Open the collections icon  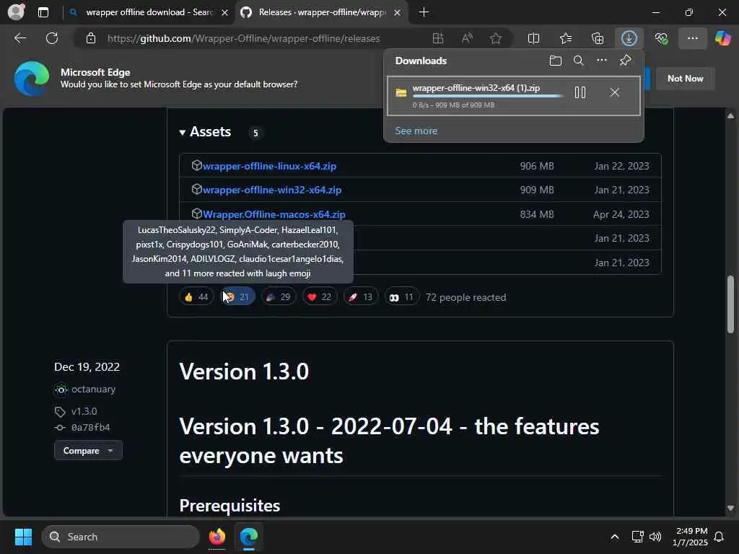coord(597,38)
